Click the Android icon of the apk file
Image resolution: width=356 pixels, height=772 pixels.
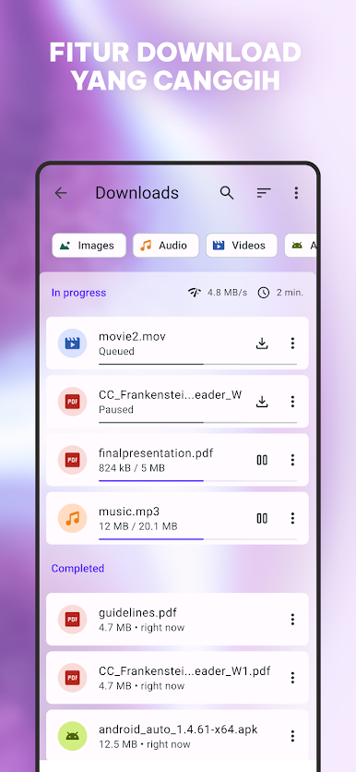click(x=72, y=736)
